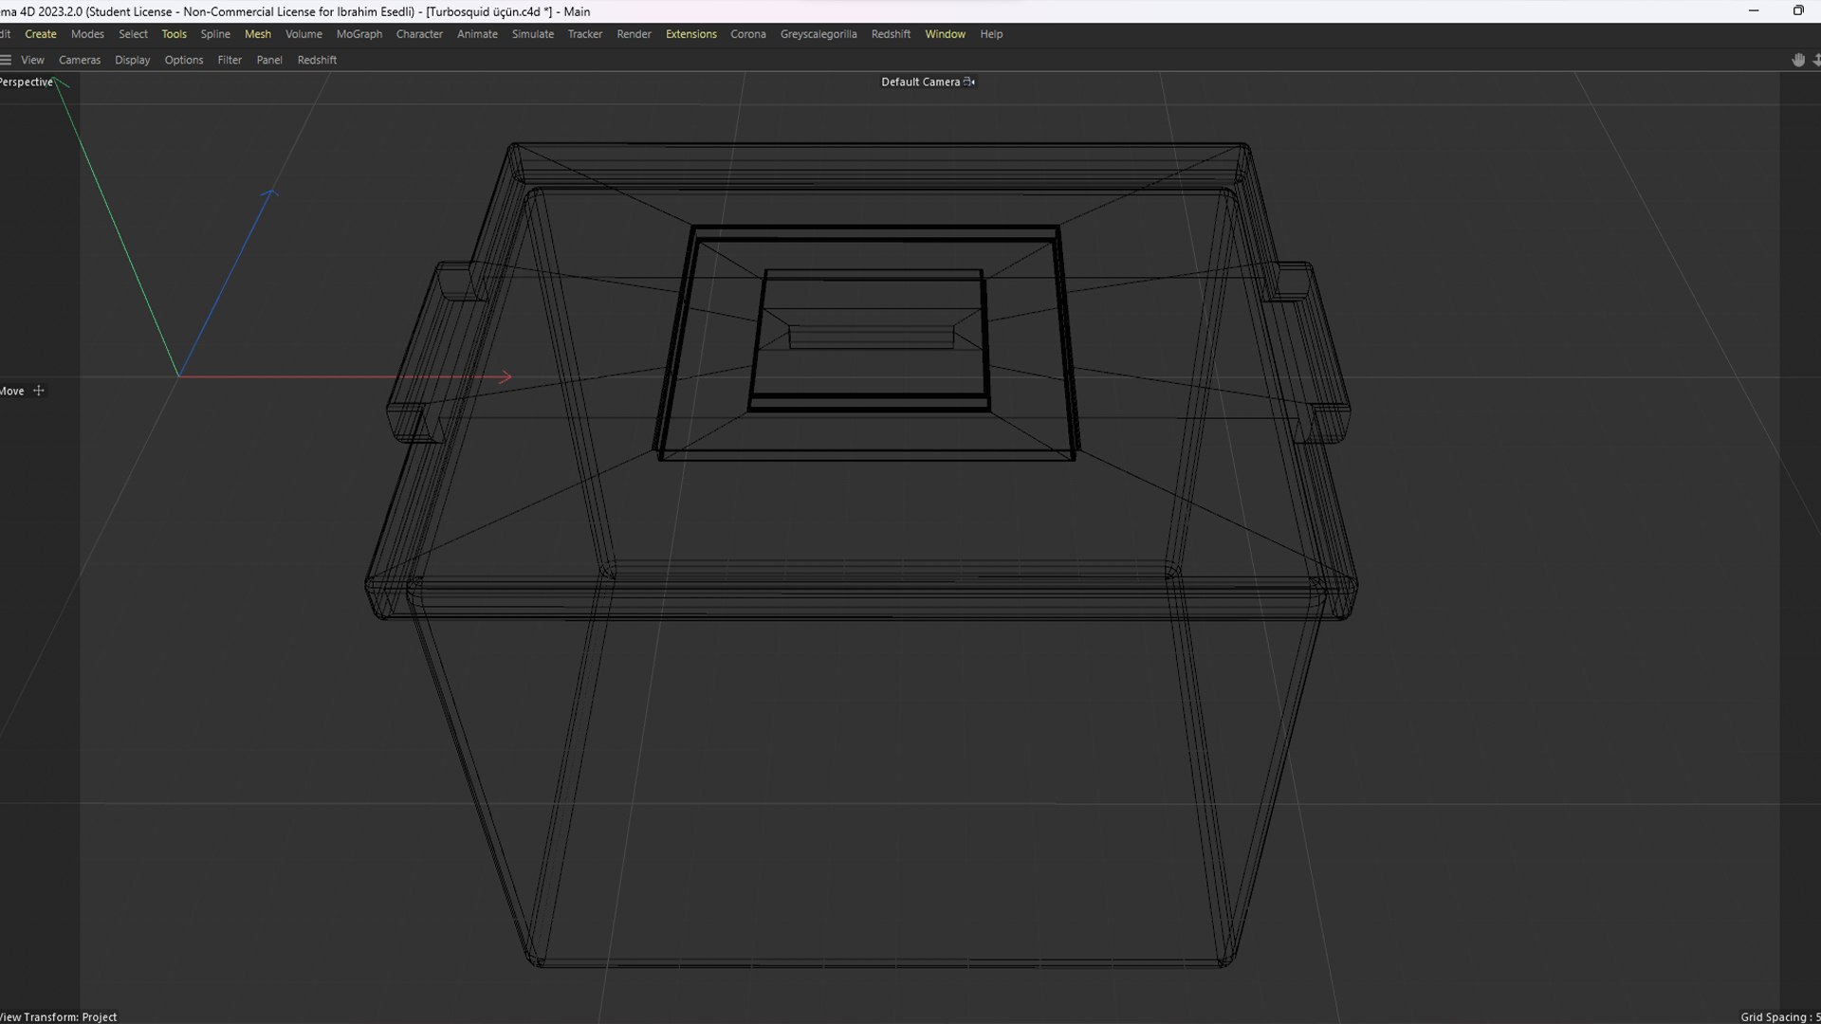Toggle the Redshift render mode
The height and width of the screenshot is (1024, 1821).
coord(317,59)
